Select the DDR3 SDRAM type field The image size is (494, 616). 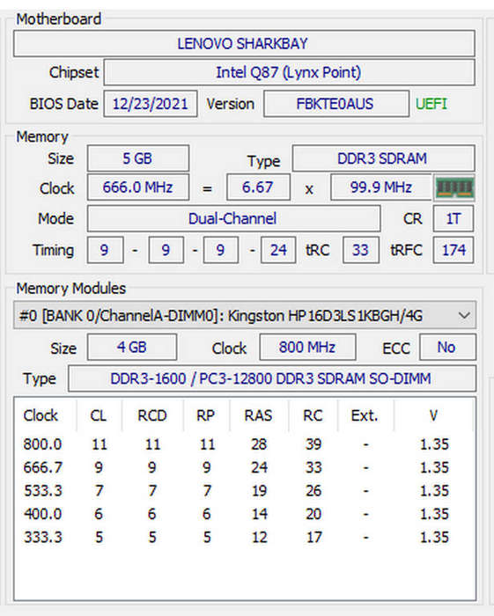(x=384, y=158)
